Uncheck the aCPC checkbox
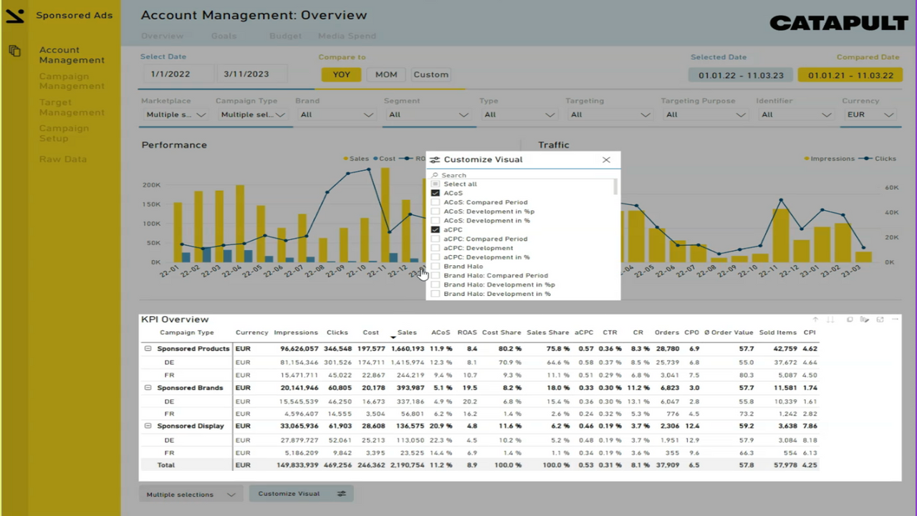This screenshot has height=516, width=917. click(x=435, y=230)
